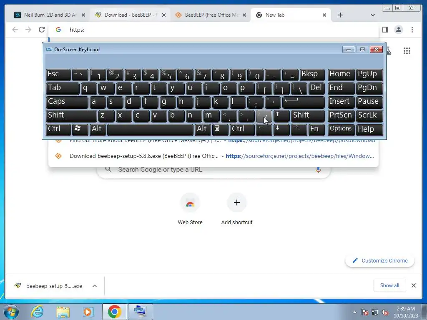Viewport: 427px width, 320px height.
Task: Click the context menu key
Action: (220, 130)
